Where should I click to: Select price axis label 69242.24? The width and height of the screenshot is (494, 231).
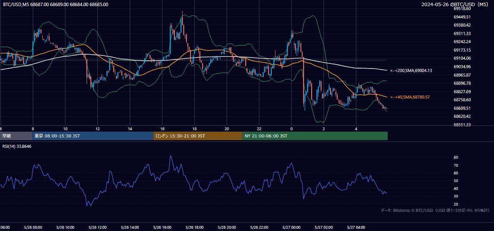(462, 42)
